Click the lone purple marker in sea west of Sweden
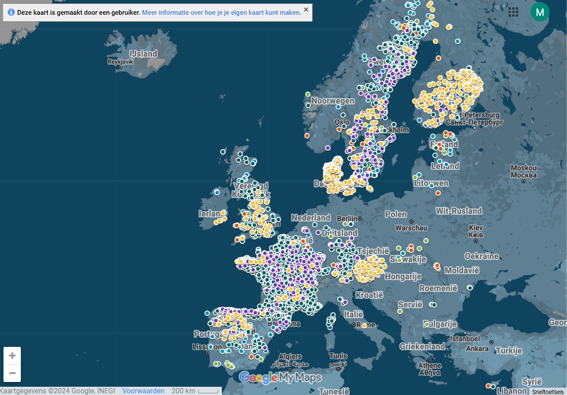This screenshot has width=567, height=395. (328, 148)
